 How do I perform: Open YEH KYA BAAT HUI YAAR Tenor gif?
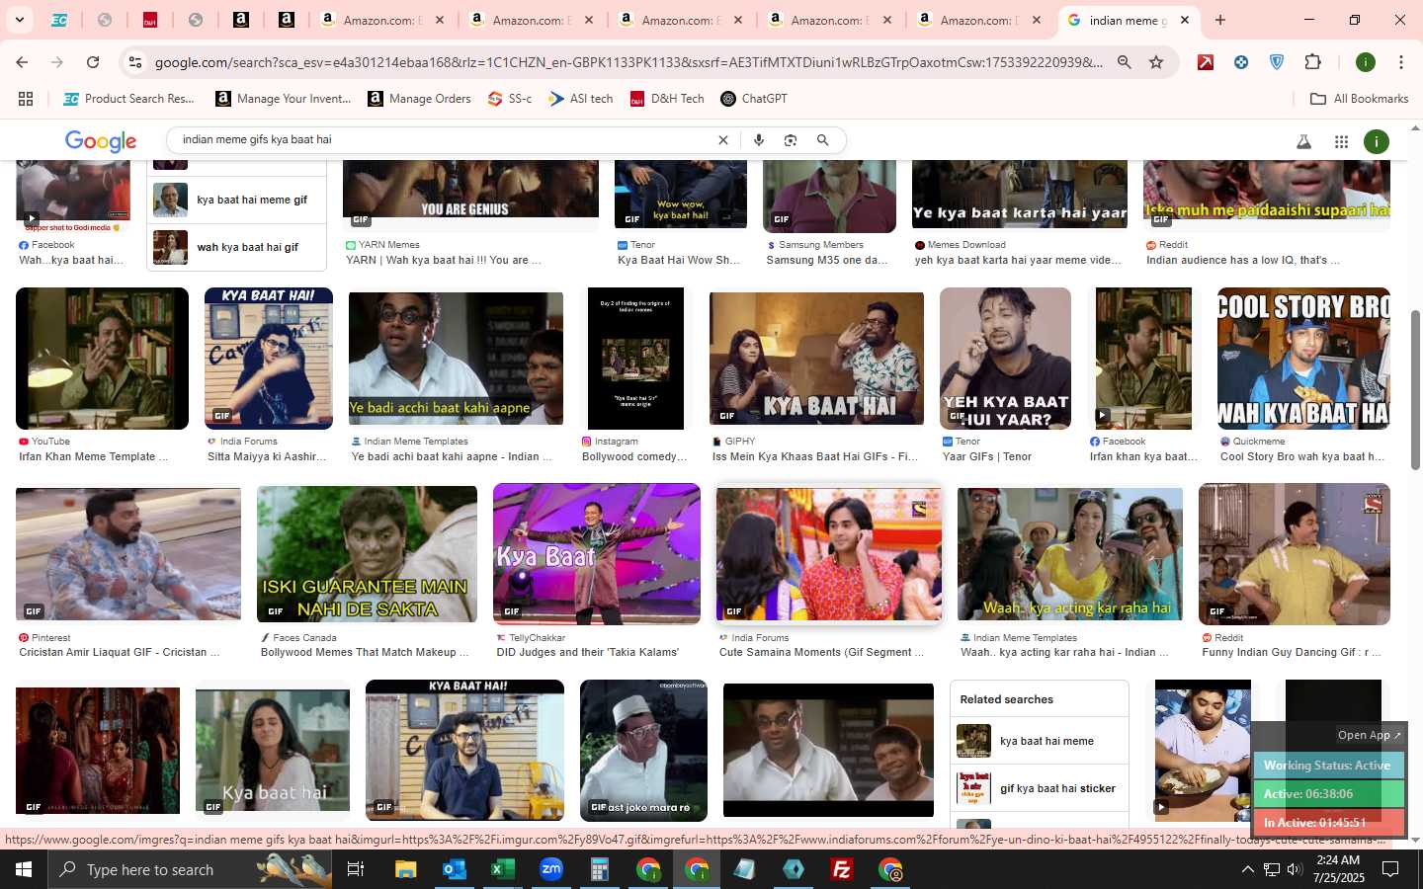pos(1005,359)
